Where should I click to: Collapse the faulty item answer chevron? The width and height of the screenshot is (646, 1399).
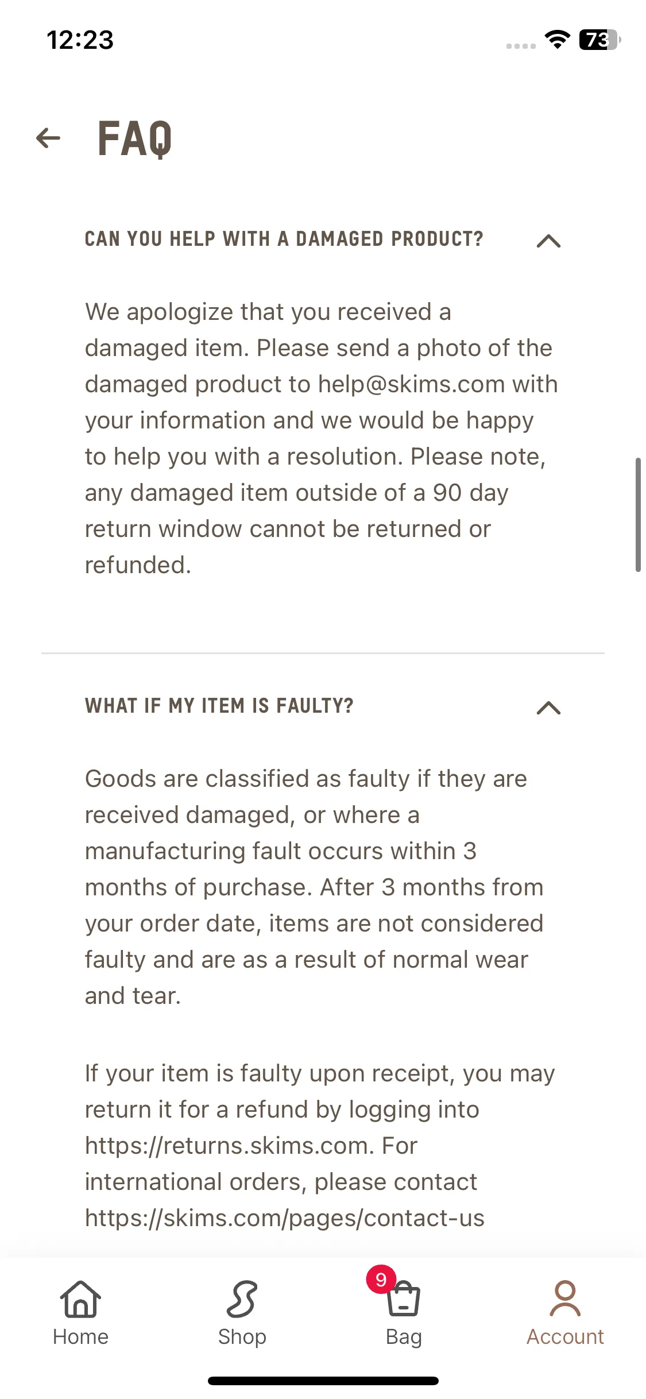(548, 708)
